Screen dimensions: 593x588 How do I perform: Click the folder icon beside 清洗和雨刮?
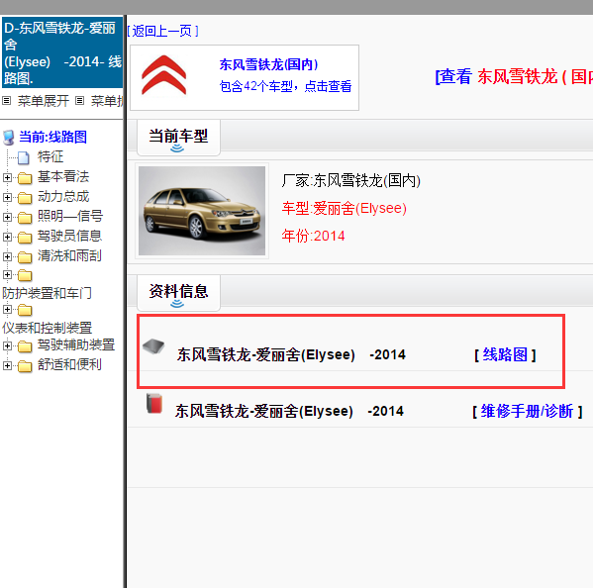(25, 257)
